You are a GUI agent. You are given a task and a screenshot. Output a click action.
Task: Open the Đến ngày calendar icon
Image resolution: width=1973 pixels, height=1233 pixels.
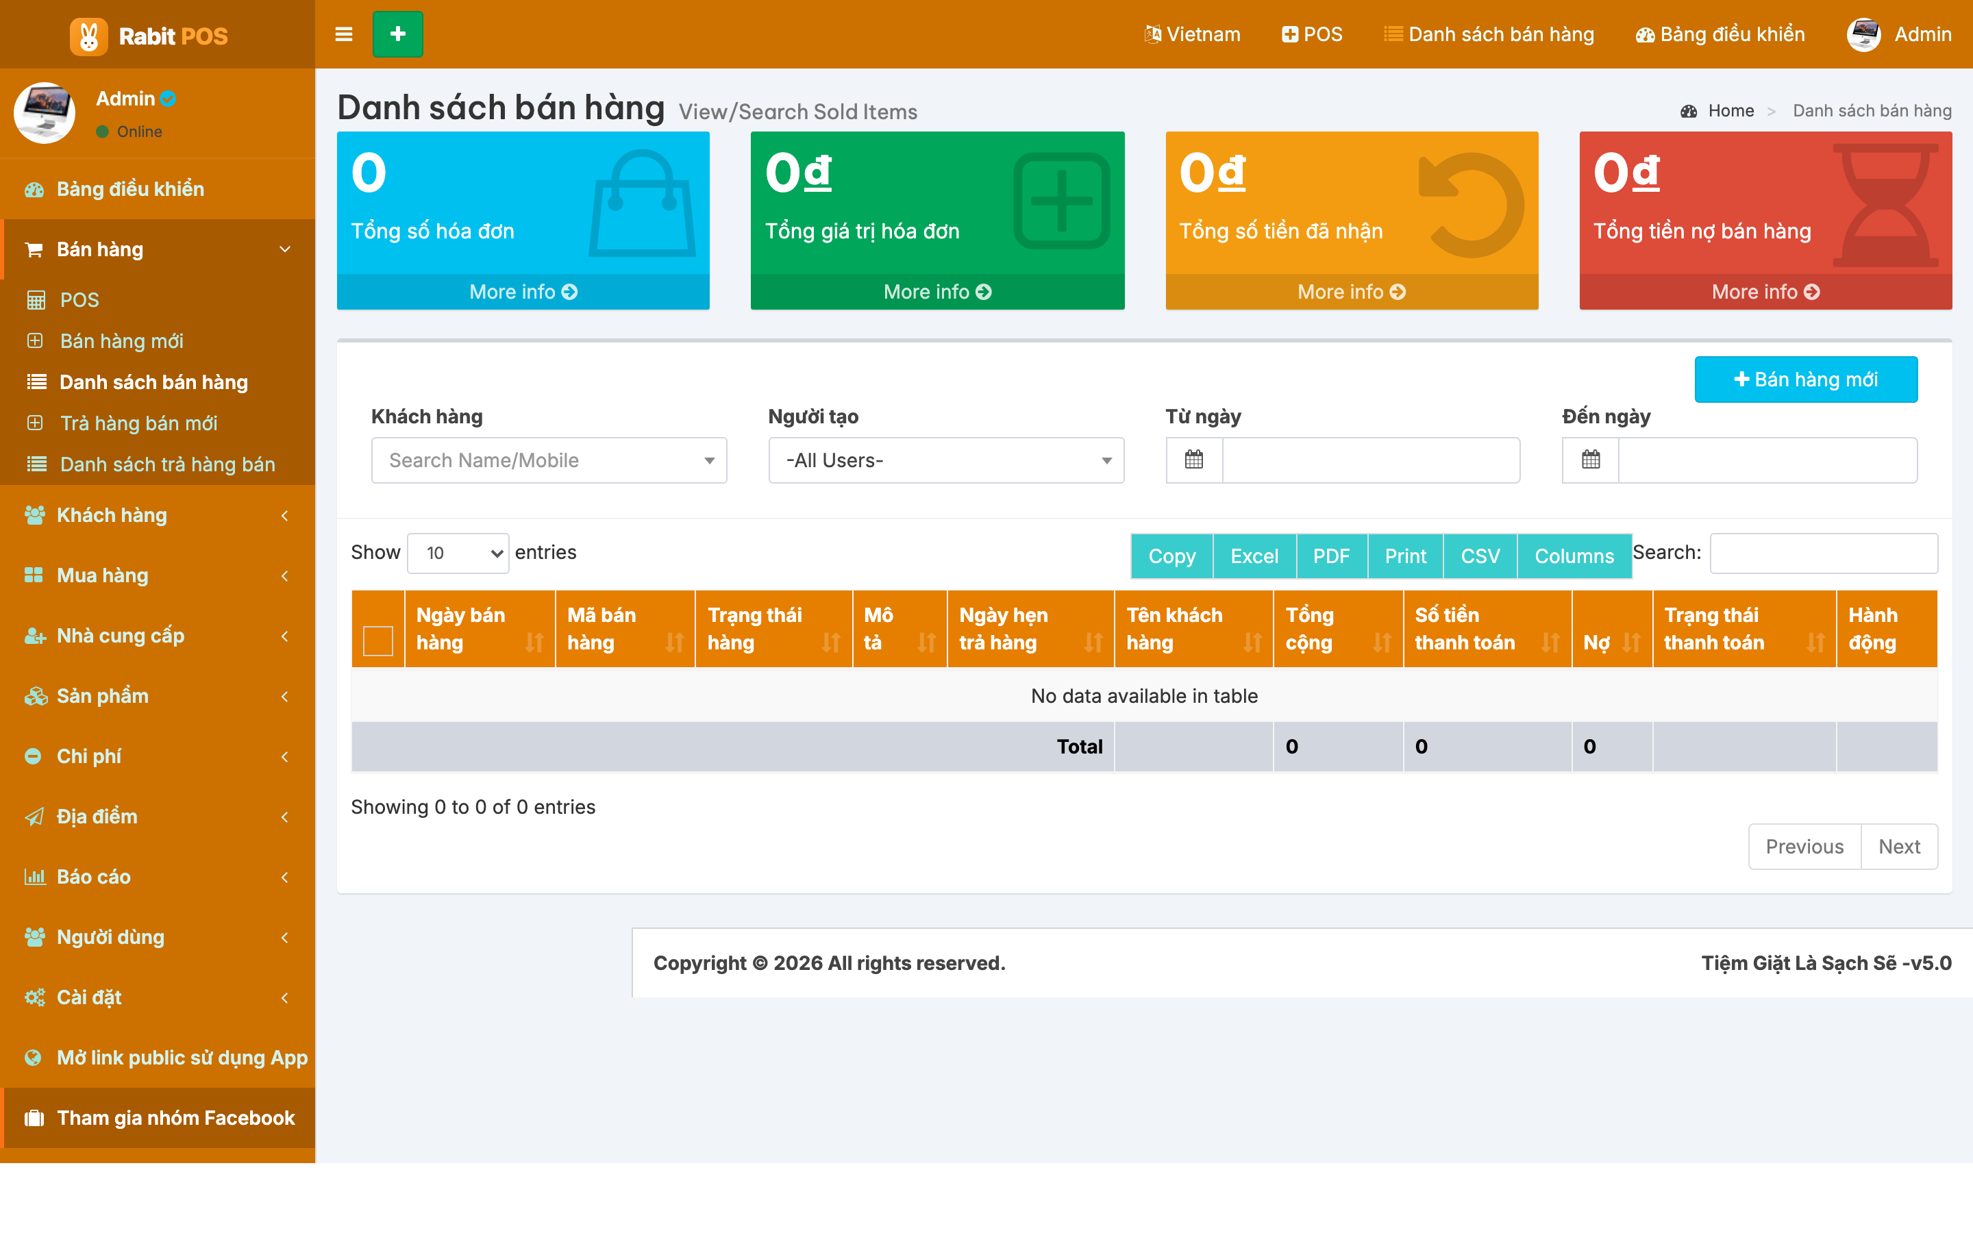[x=1590, y=460]
